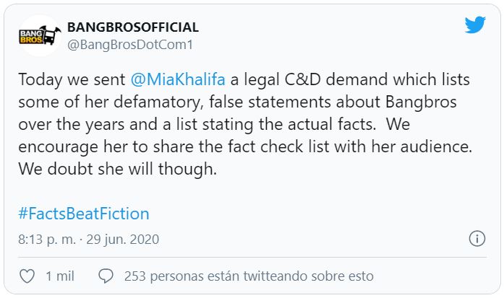Open the BANGBROSOFFICIAL display name
504x298 pixels.
point(133,27)
